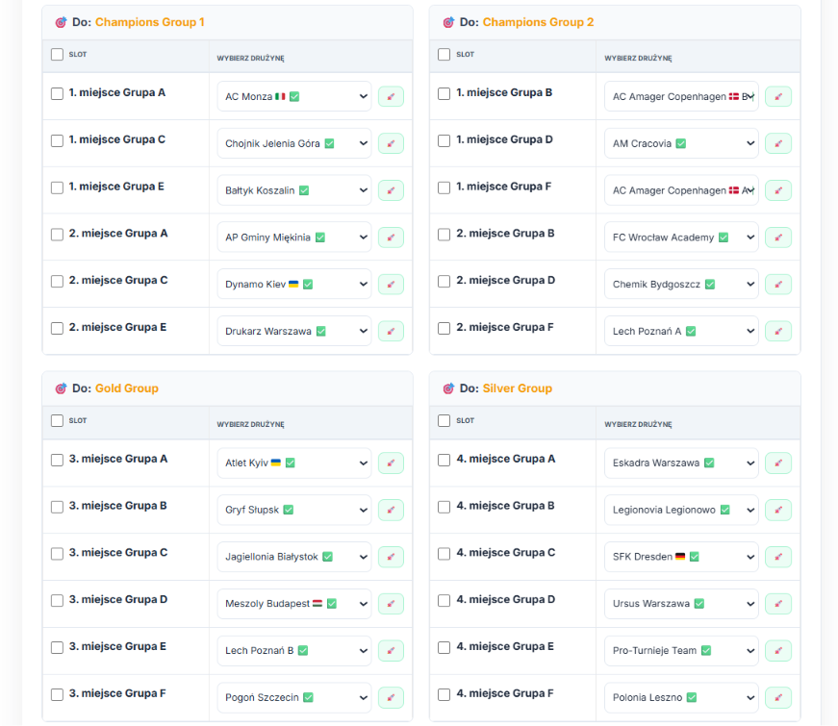Screen dimensions: 838x726
Task: Click the rocket button in the AC Monza row
Action: [x=391, y=97]
